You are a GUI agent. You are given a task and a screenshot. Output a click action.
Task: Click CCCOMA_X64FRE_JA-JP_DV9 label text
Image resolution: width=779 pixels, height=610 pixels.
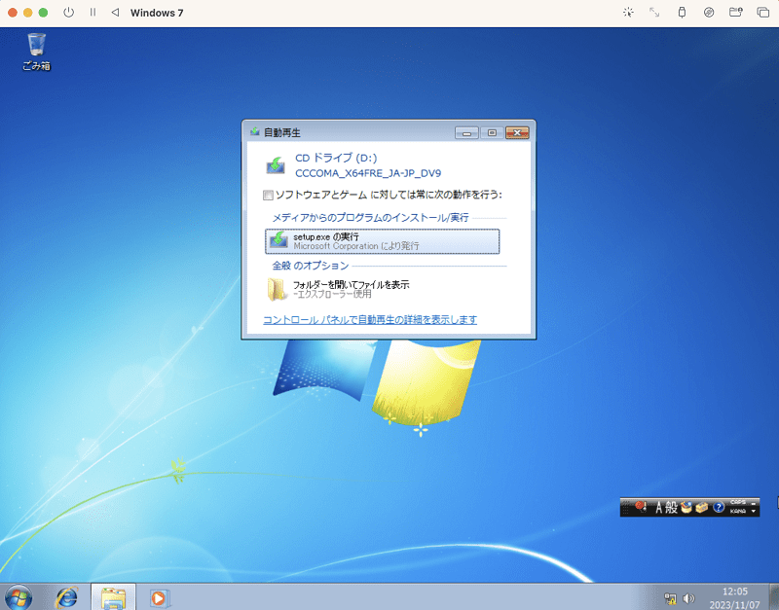point(368,173)
